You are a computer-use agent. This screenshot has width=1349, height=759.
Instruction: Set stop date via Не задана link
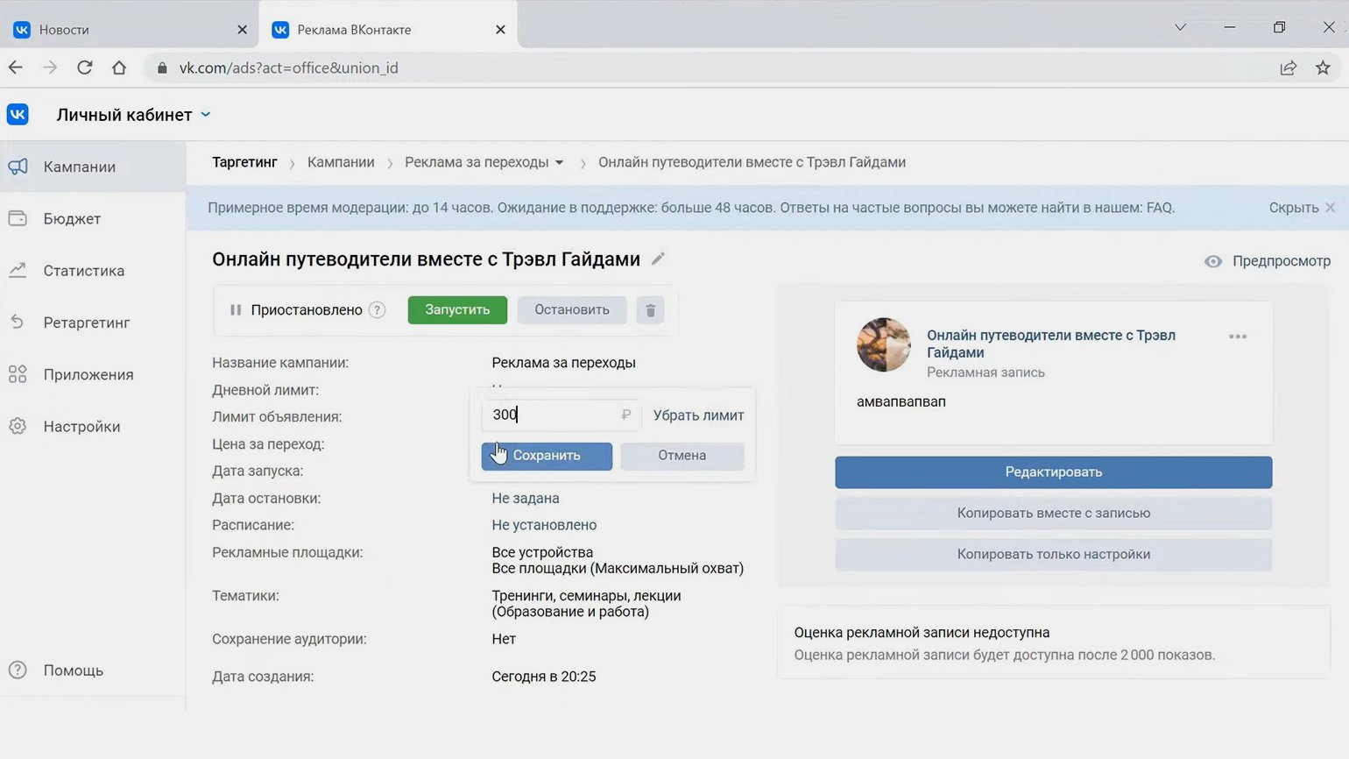[x=526, y=498]
